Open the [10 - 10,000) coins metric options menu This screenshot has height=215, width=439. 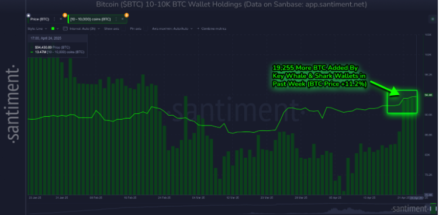pos(116,19)
